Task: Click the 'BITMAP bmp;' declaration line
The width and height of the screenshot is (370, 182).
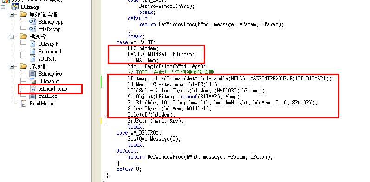Action: [143, 61]
